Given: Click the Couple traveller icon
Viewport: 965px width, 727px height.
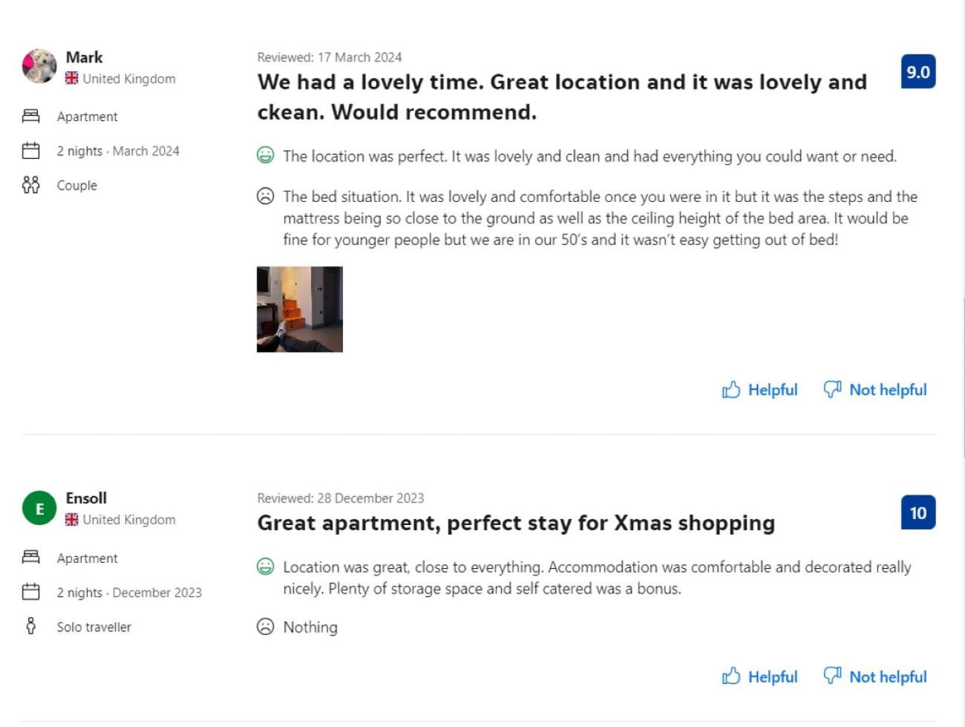Looking at the screenshot, I should [x=30, y=185].
